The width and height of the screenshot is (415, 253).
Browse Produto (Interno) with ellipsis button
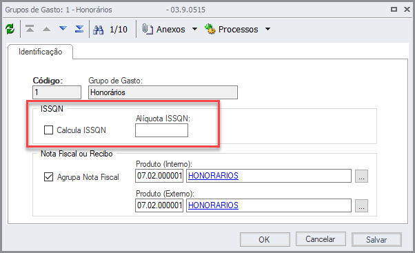click(x=361, y=176)
